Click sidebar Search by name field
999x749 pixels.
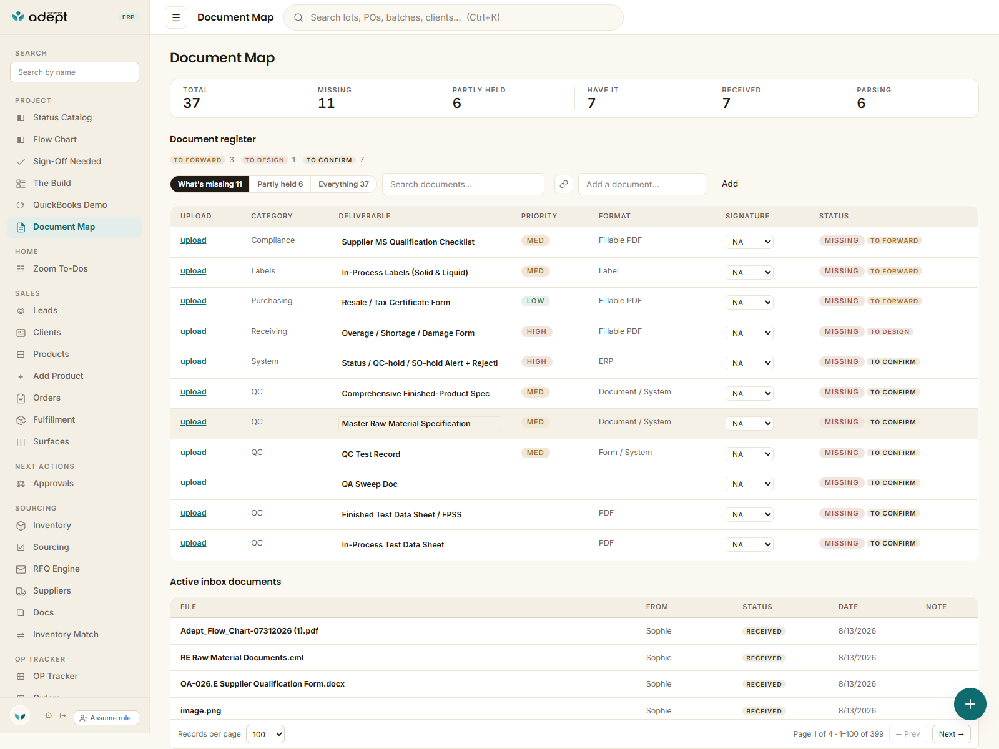point(74,72)
